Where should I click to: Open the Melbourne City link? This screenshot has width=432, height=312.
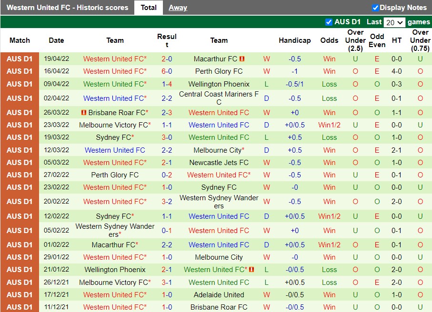point(219,150)
